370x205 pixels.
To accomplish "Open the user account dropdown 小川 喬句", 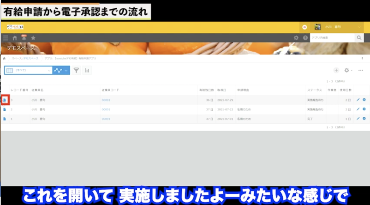I will [337, 27].
